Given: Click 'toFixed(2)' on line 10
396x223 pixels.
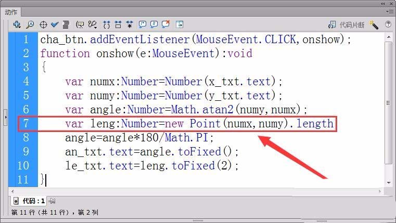Looking at the screenshot, I should 202,166.
